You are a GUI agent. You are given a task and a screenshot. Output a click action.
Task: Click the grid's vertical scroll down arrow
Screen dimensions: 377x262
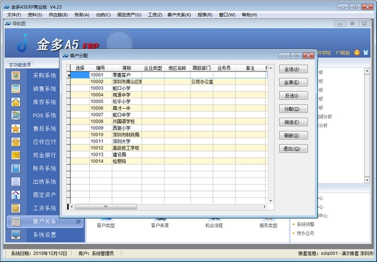pos(271,200)
